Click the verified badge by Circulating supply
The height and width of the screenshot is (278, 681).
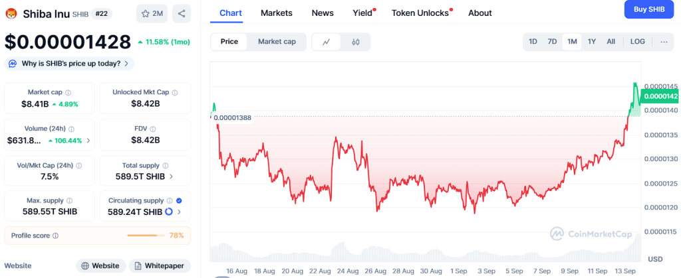(x=180, y=201)
